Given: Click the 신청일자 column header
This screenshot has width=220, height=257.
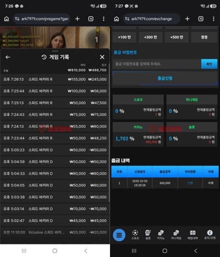Looking at the screenshot, I should tap(140, 171).
